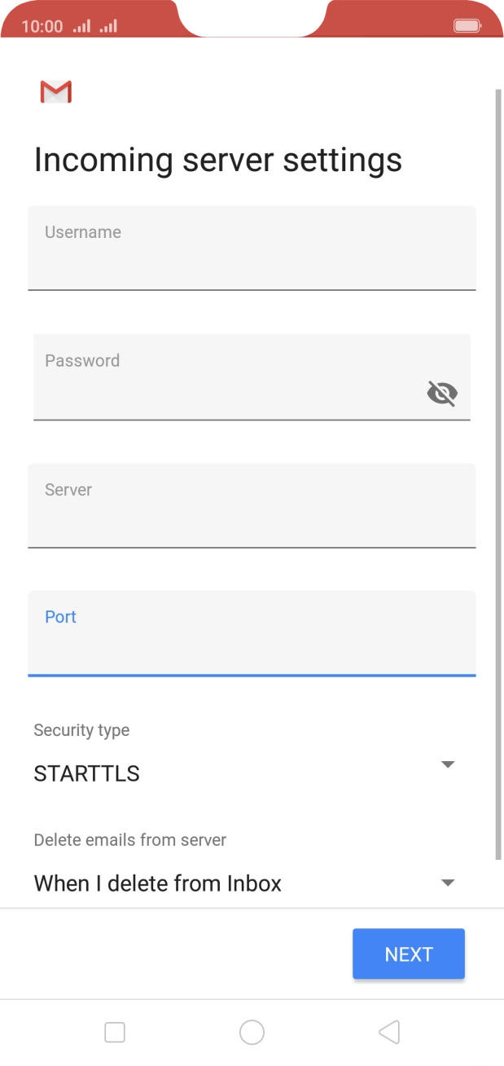This screenshot has height=1066, width=504.
Task: Tap the recent apps square navigation icon
Action: pos(114,1032)
